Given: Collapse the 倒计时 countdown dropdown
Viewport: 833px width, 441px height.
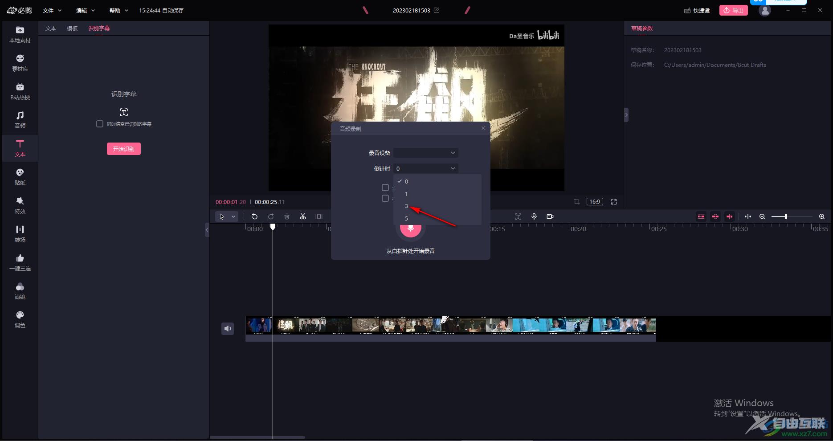Looking at the screenshot, I should [426, 168].
